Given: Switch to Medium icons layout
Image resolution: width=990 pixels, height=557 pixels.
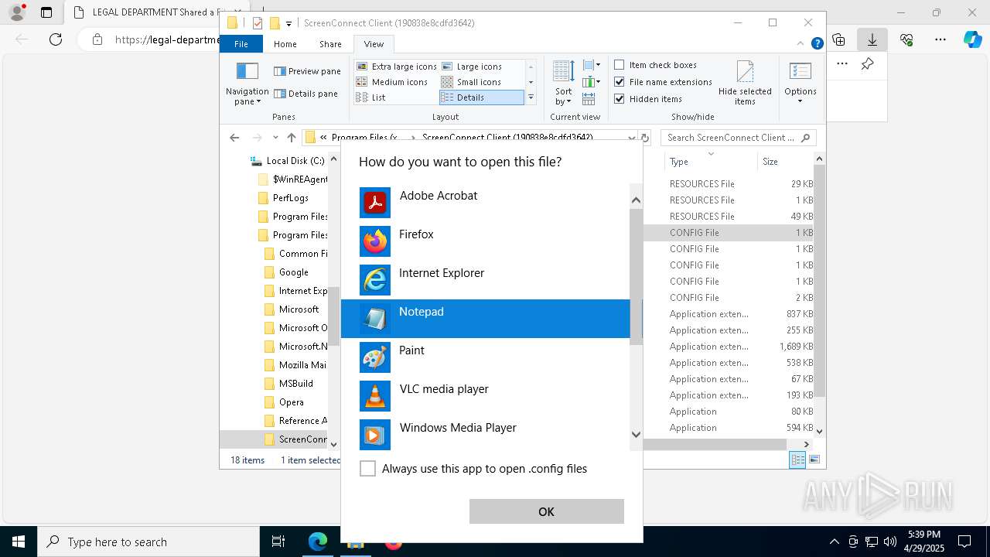Looking at the screenshot, I should (392, 82).
